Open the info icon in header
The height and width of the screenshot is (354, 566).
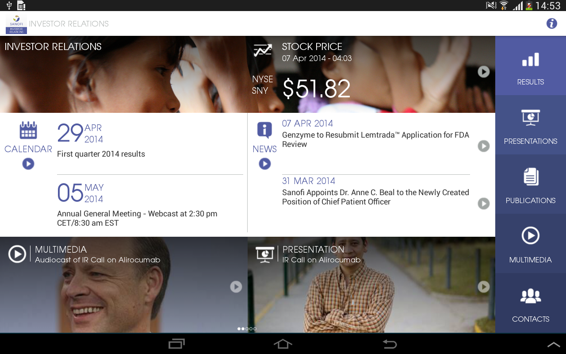click(x=551, y=23)
